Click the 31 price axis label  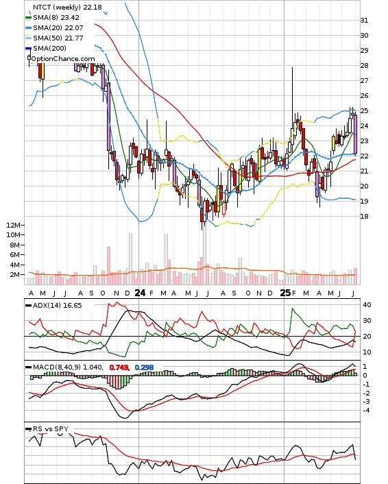tap(364, 21)
